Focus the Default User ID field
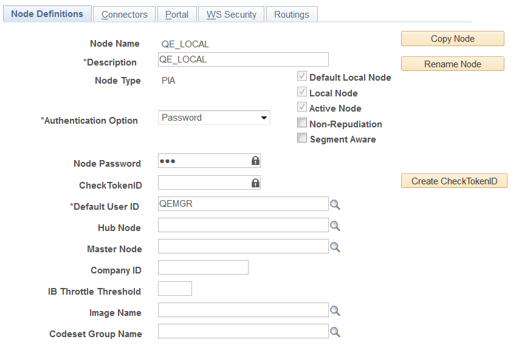This screenshot has width=519, height=345. coord(243,204)
